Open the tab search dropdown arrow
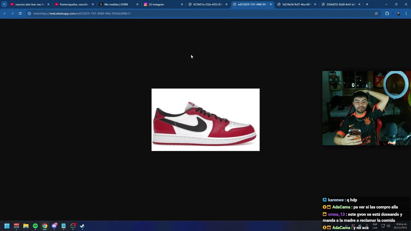The height and width of the screenshot is (231, 411). [4, 4]
